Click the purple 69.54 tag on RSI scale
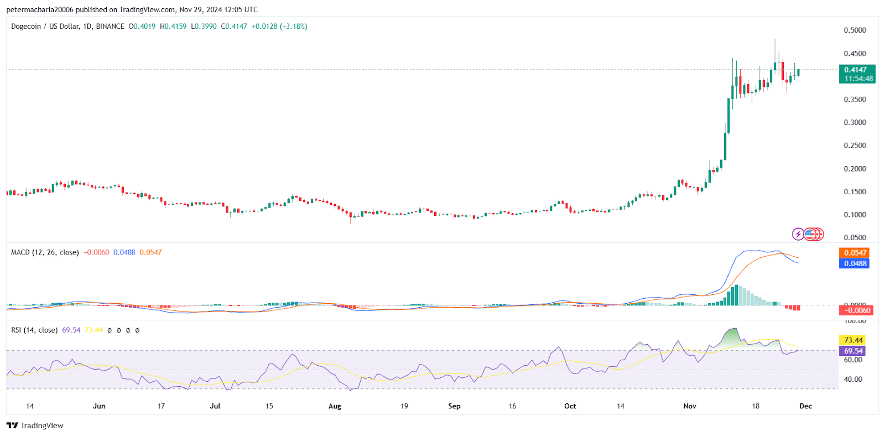885x436 pixels. click(x=852, y=351)
